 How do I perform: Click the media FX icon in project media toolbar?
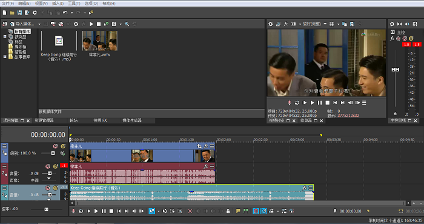84,24
